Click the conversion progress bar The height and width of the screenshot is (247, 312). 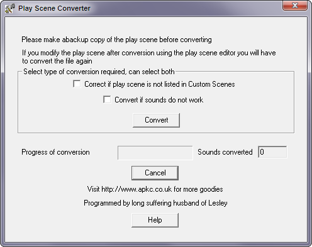pos(155,153)
